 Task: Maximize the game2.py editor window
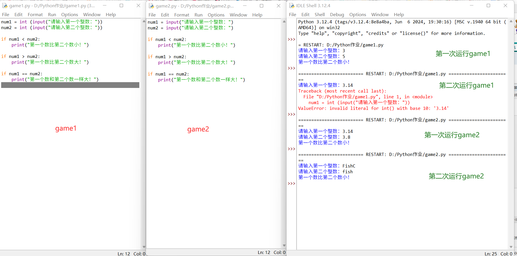click(x=262, y=5)
